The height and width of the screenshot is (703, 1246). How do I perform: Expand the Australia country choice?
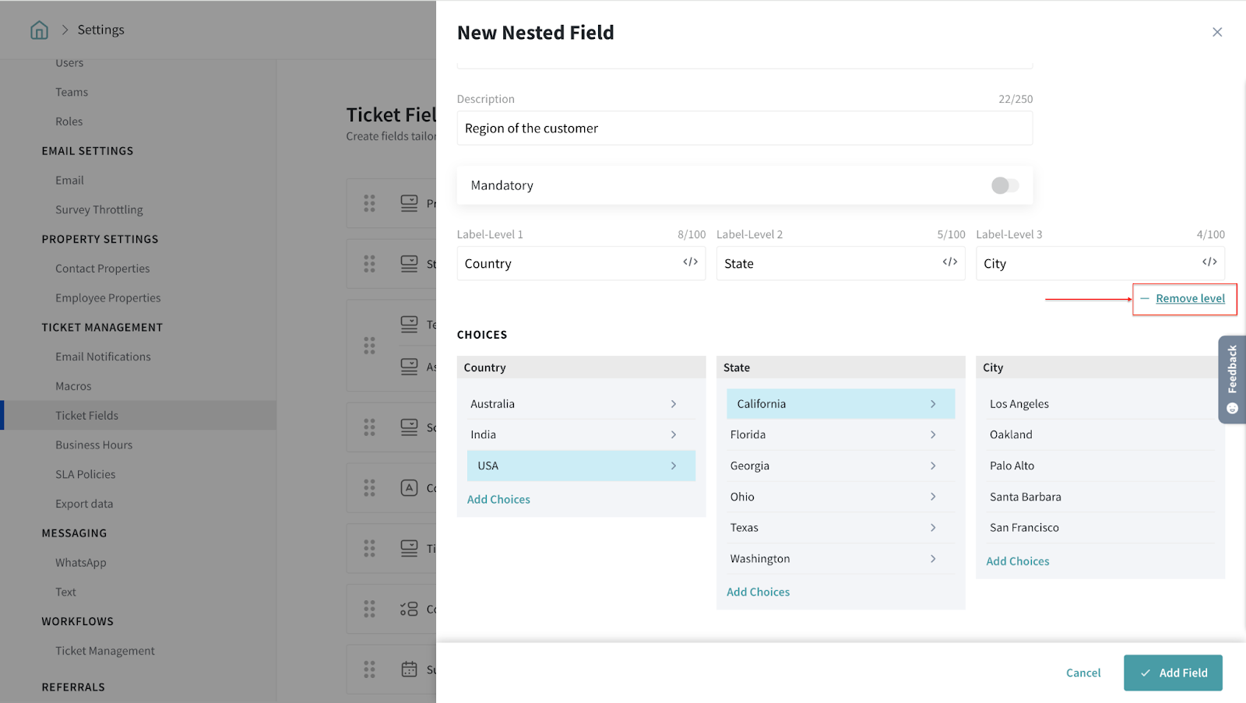[674, 404]
